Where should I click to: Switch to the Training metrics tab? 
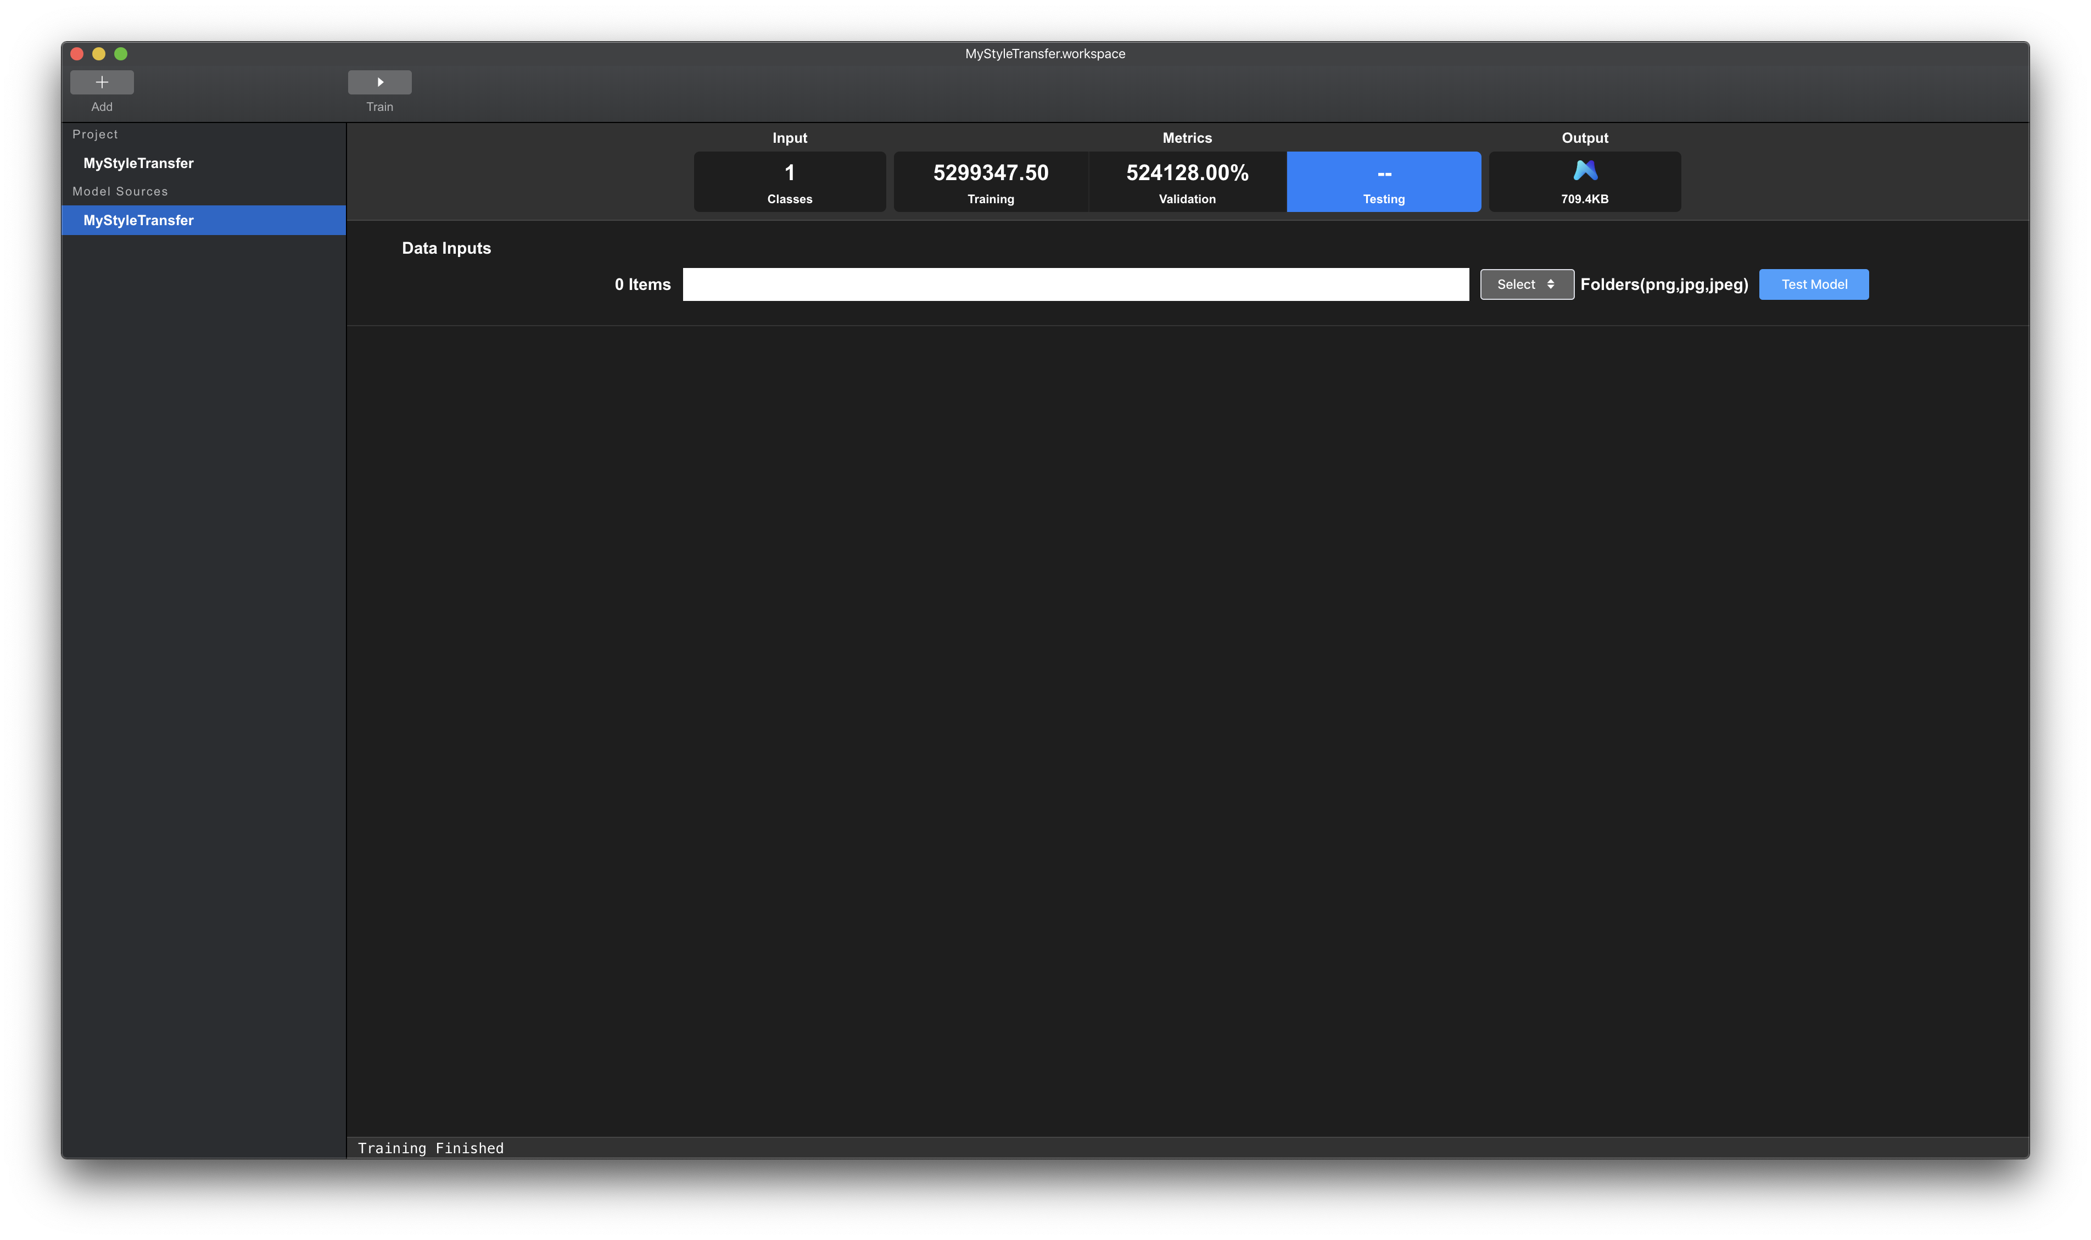tap(991, 181)
